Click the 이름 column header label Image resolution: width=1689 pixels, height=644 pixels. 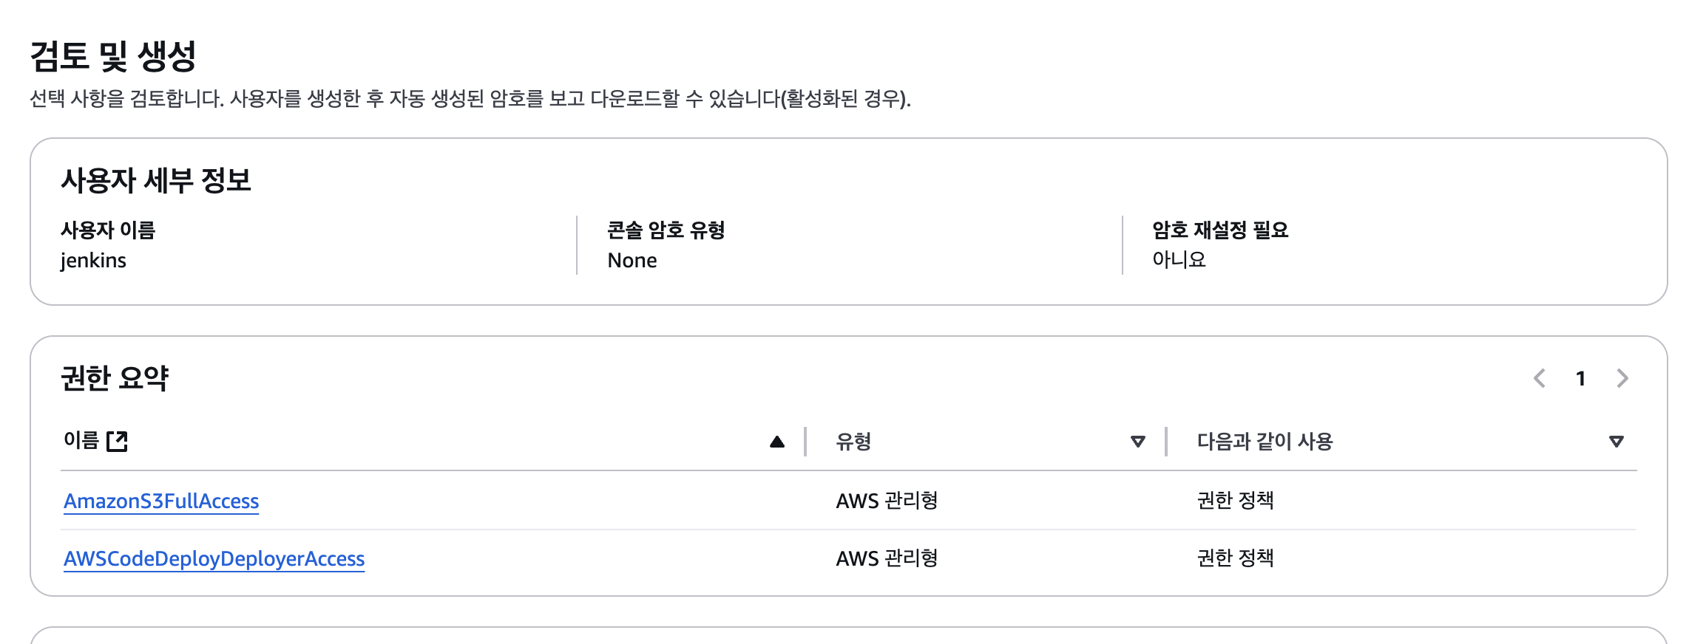pos(81,441)
